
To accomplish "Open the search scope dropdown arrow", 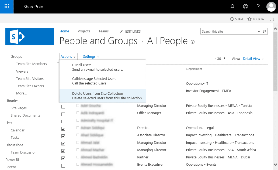I will [x=259, y=31].
